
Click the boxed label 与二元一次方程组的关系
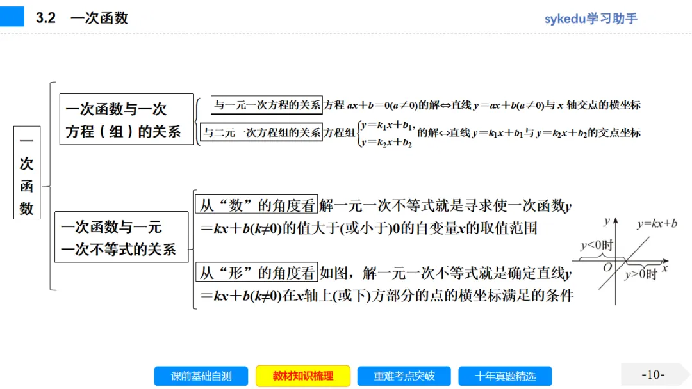click(263, 132)
